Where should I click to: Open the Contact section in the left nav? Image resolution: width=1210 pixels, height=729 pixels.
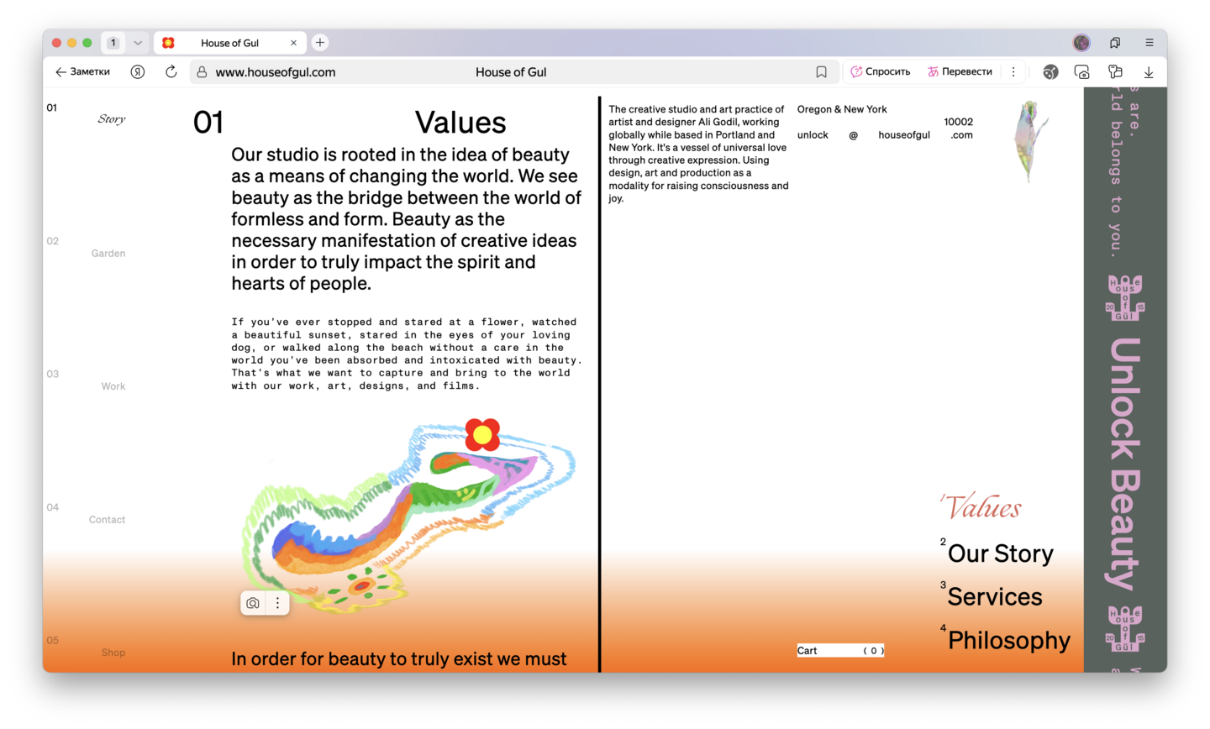coord(107,520)
